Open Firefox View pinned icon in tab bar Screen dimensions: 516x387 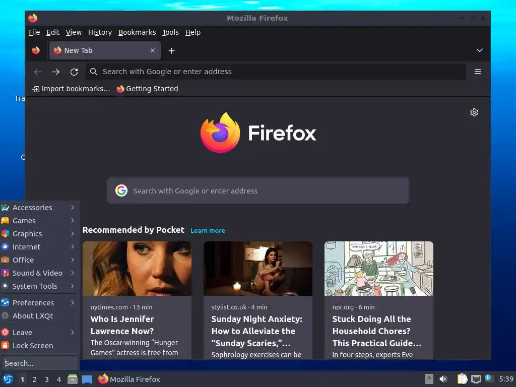click(36, 50)
